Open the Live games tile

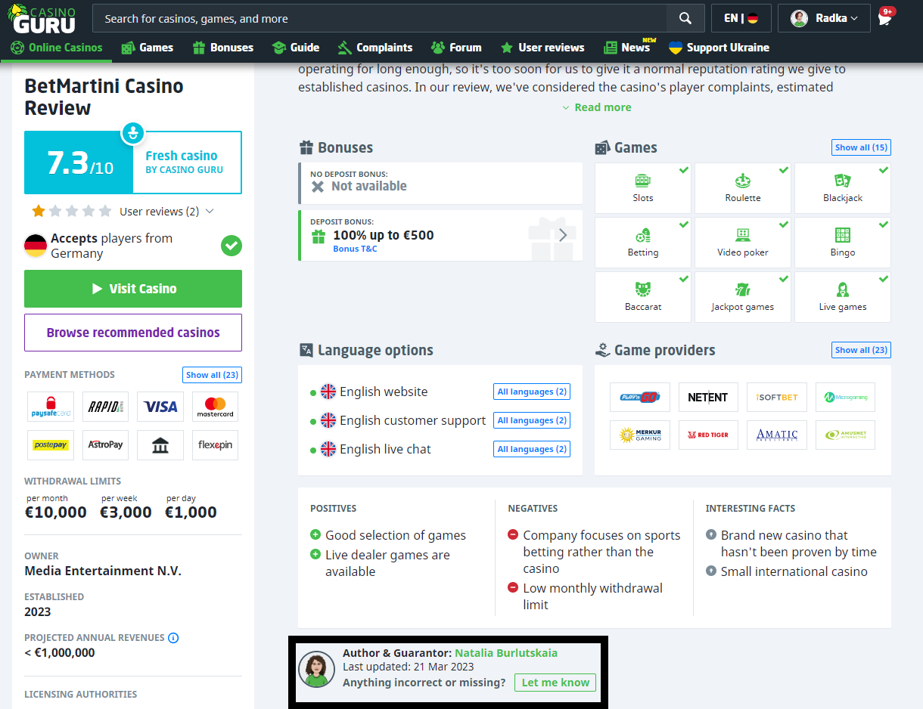point(842,297)
